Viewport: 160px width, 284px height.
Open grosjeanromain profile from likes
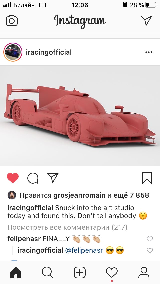click(79, 195)
